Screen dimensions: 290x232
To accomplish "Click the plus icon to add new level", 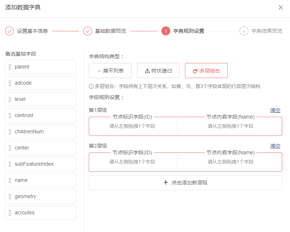I will tap(165, 183).
